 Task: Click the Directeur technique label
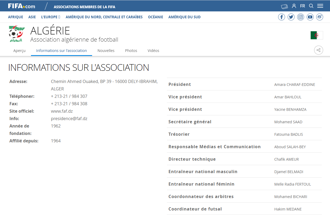pyautogui.click(x=192, y=159)
